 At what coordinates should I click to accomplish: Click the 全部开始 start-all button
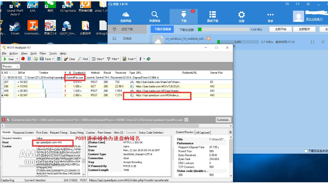coord(280,29)
